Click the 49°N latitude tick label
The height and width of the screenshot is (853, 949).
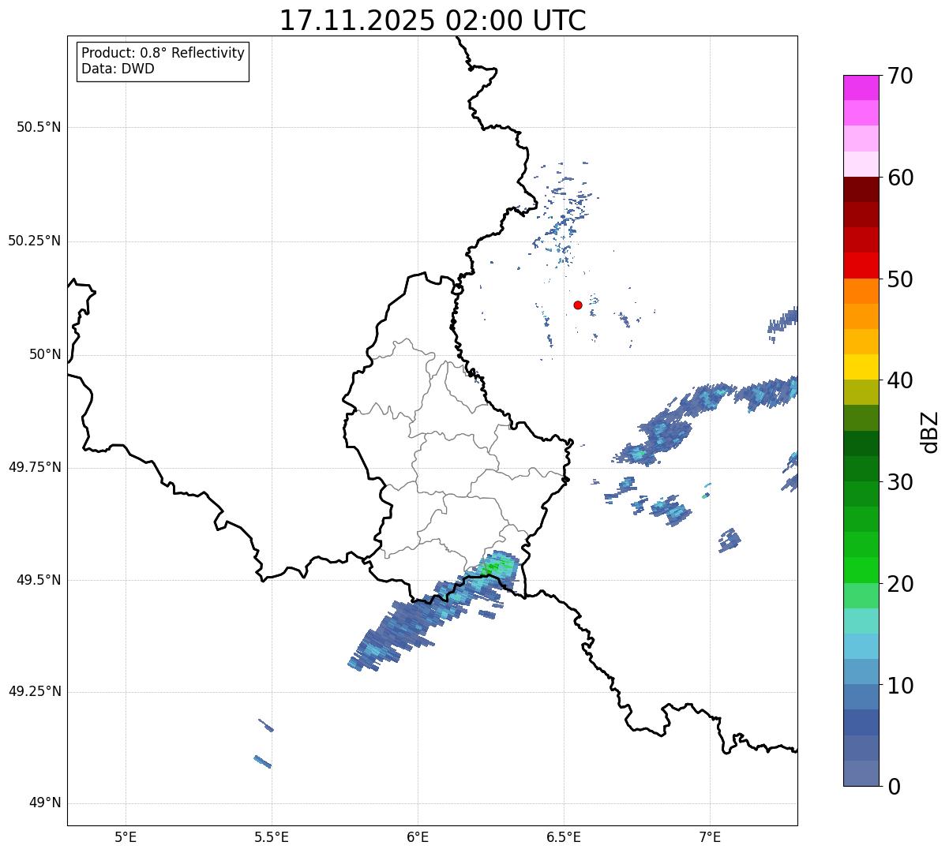coord(44,803)
